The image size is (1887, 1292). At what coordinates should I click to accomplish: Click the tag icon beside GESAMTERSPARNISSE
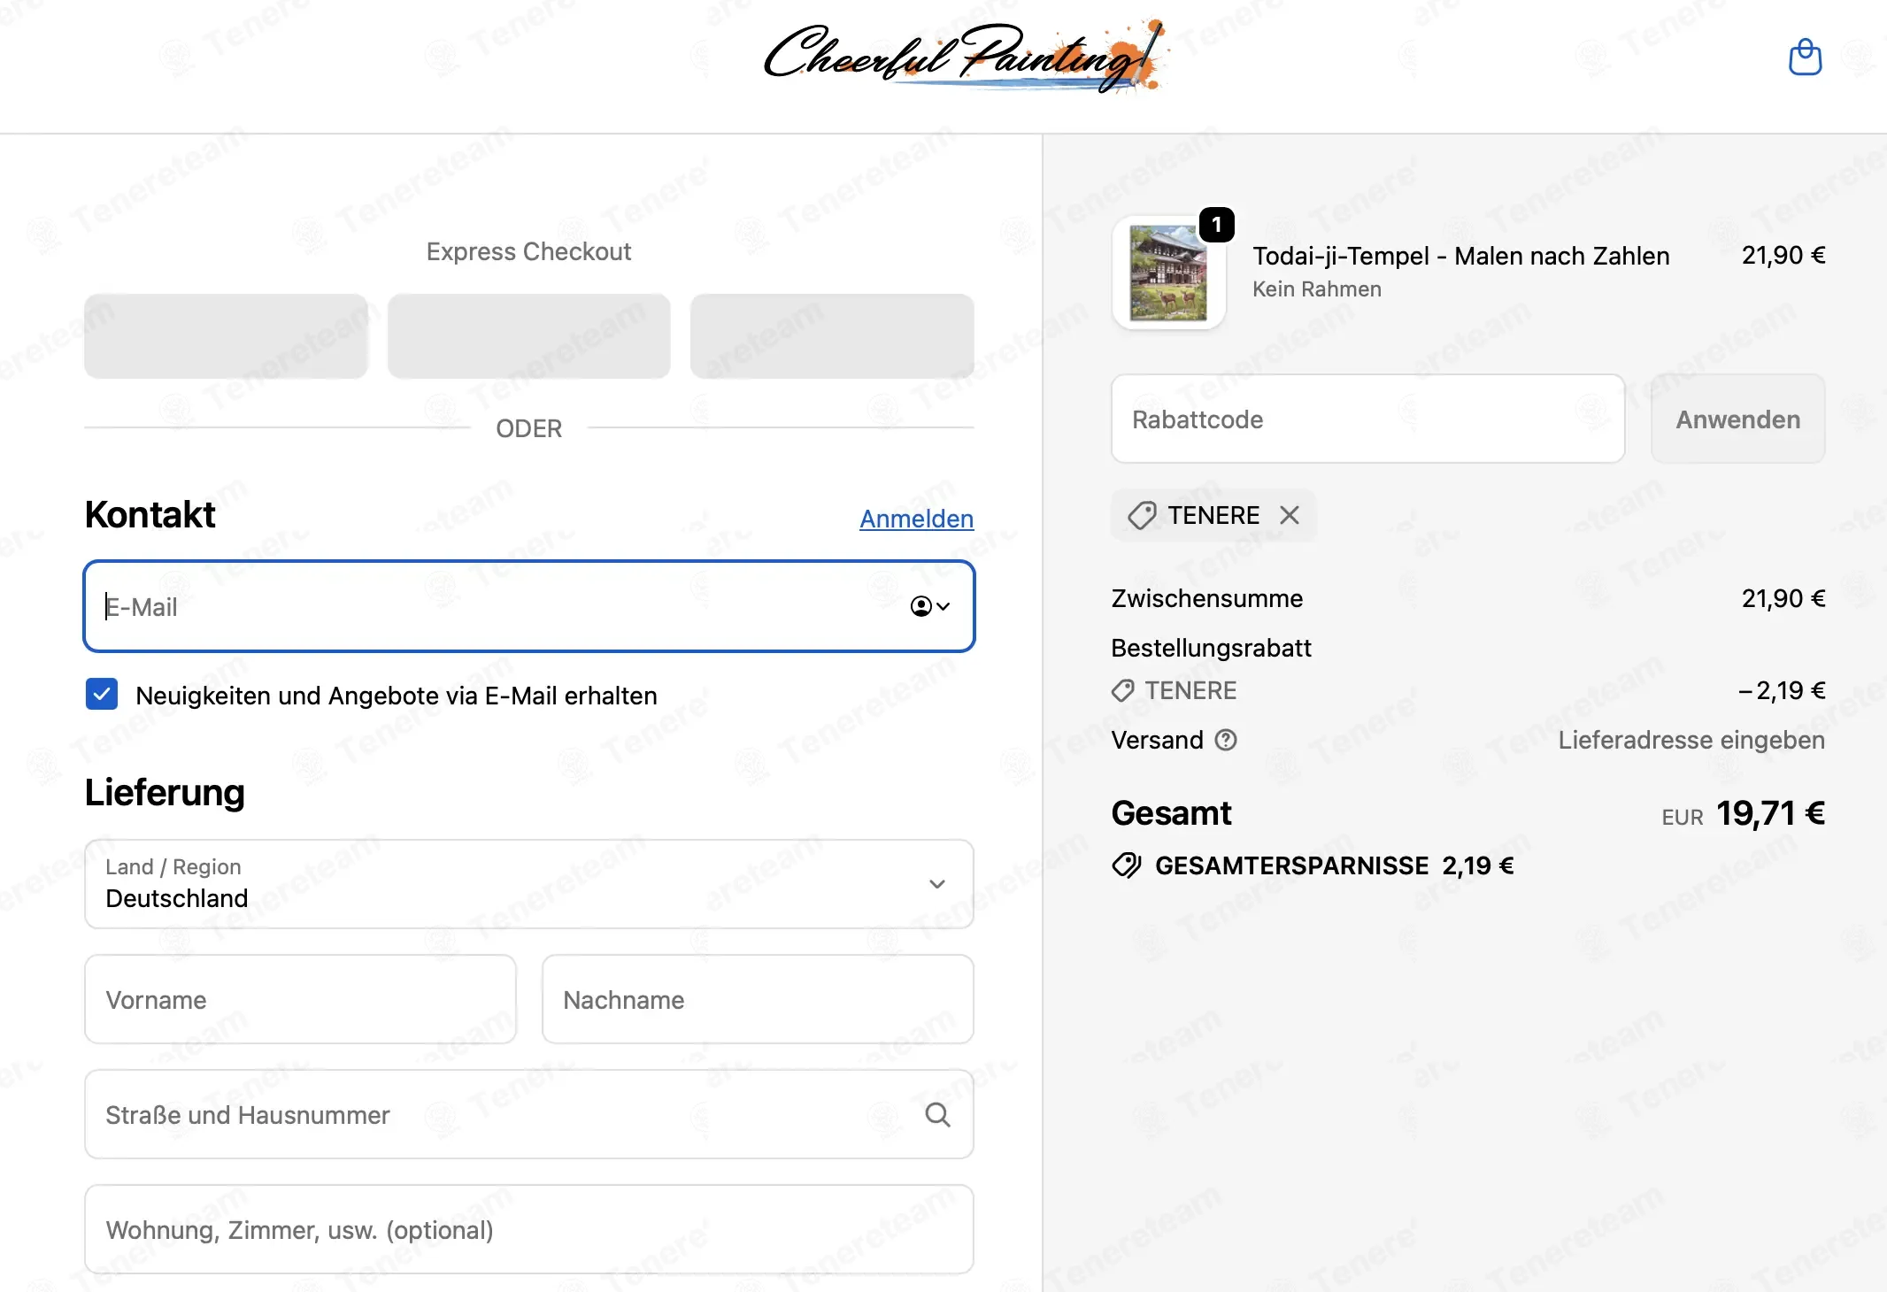click(1127, 865)
